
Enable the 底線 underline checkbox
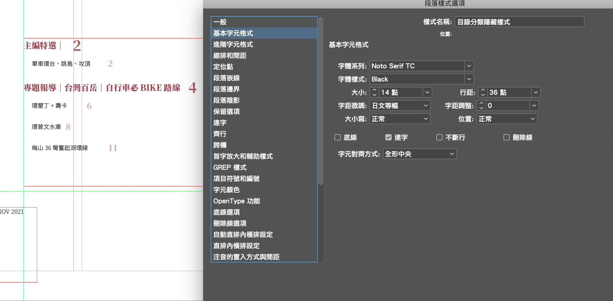click(x=338, y=138)
